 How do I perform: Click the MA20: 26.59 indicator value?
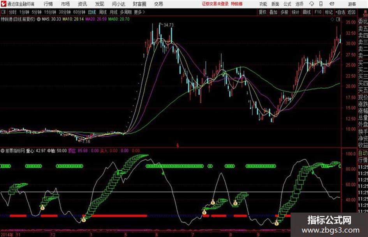click(x=96, y=19)
